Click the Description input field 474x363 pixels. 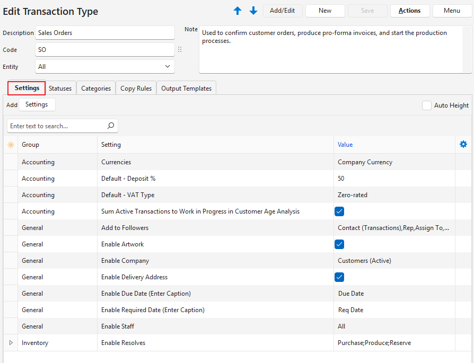105,33
